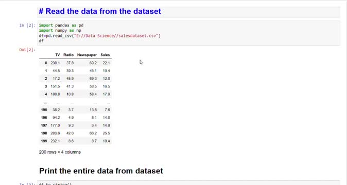Click the ellipsis truncation row in table
347x185 pixels.
click(x=75, y=102)
